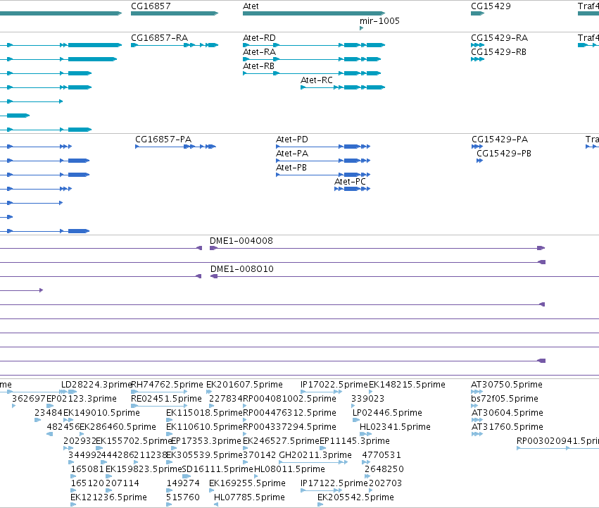
Task: Click EST label 2648250
Action: (x=384, y=469)
